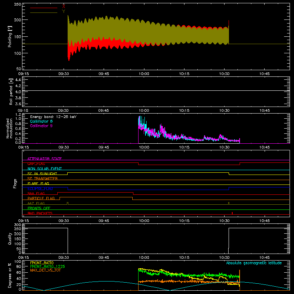
Task: Select the SAA_FLAG label
Action: (x=36, y=193)
